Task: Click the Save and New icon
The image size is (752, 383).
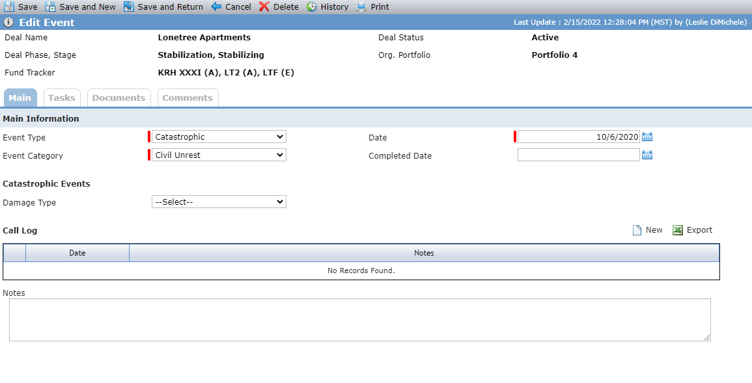Action: pos(50,7)
